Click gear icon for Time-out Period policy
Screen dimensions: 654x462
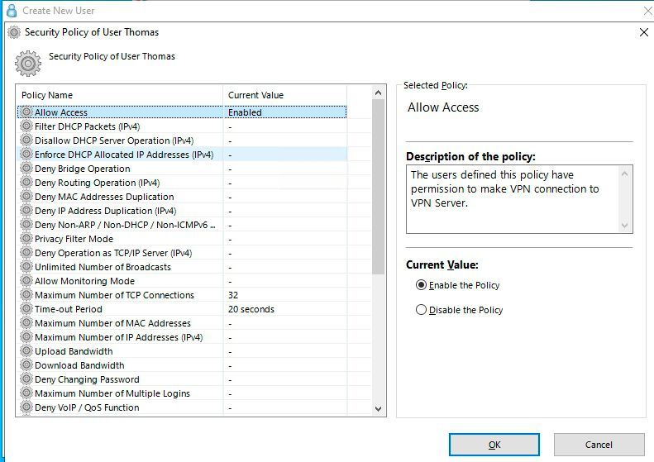coord(26,309)
